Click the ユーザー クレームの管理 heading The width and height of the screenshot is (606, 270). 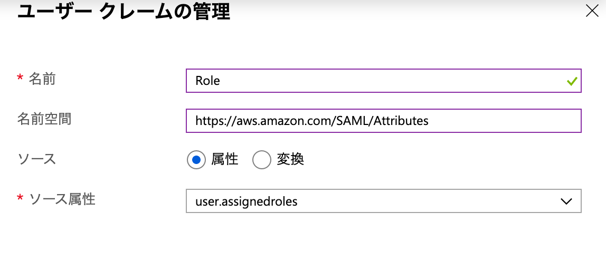[x=124, y=11]
